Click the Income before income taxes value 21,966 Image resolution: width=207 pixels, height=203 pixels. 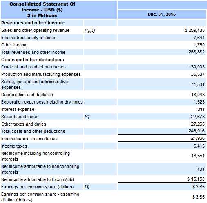[198, 138]
